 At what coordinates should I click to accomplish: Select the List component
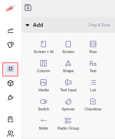pos(93,85)
